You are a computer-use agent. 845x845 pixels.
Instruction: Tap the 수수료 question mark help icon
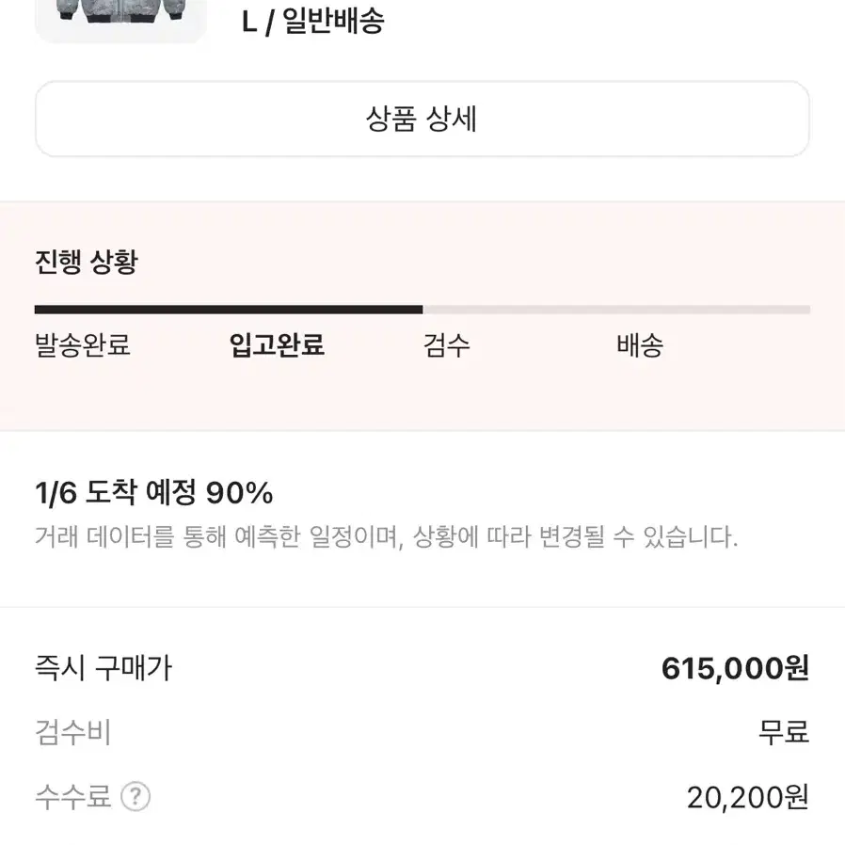point(136,796)
